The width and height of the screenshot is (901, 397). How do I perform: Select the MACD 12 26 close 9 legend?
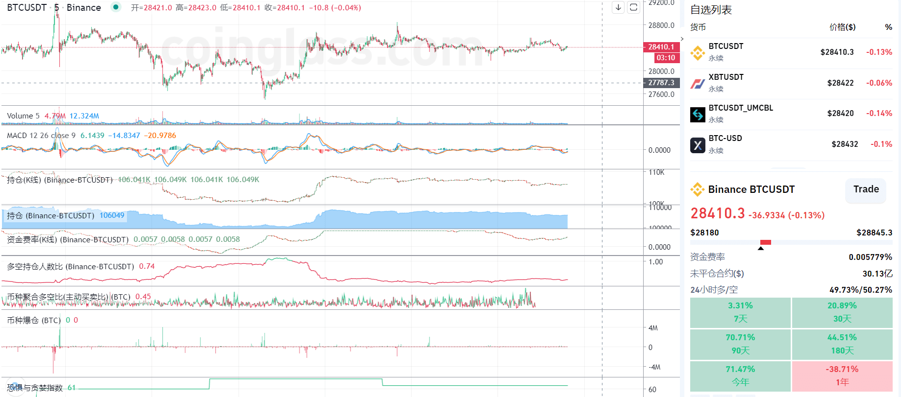pyautogui.click(x=41, y=136)
